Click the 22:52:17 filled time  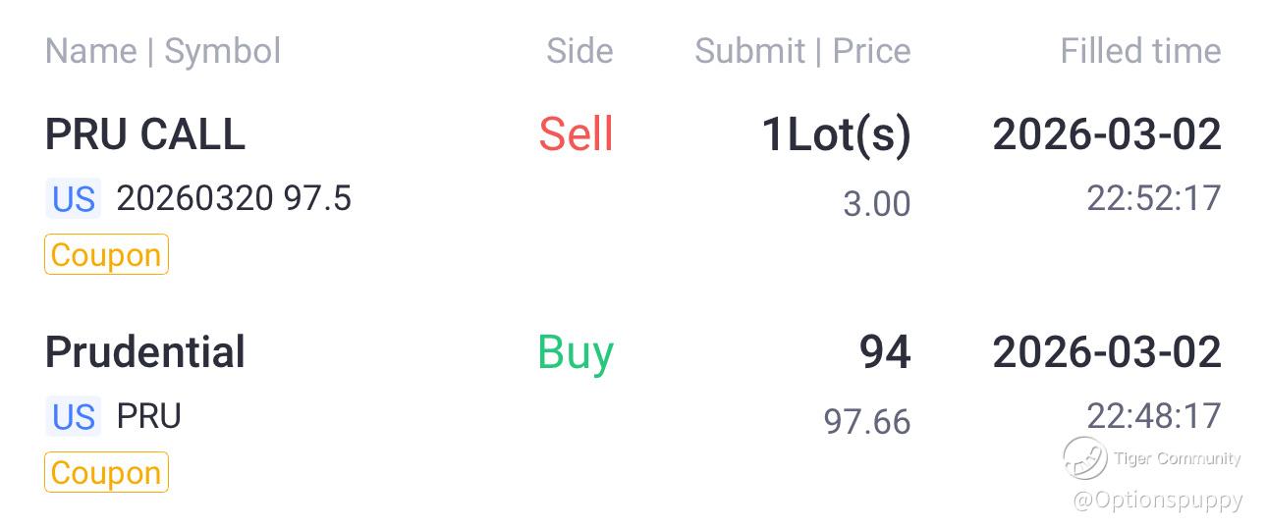coord(1154,199)
